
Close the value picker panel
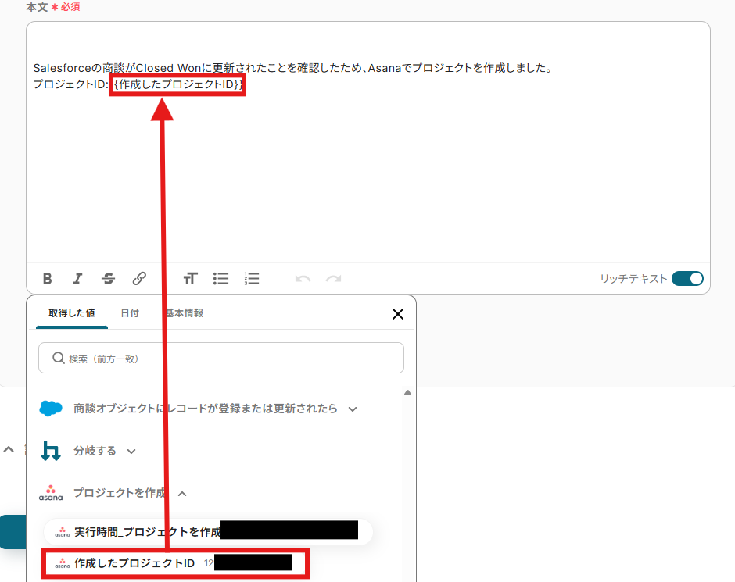click(397, 314)
